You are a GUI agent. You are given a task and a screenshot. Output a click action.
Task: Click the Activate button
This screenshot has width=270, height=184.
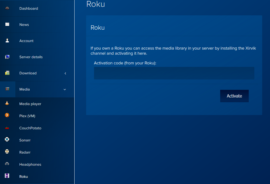click(234, 96)
